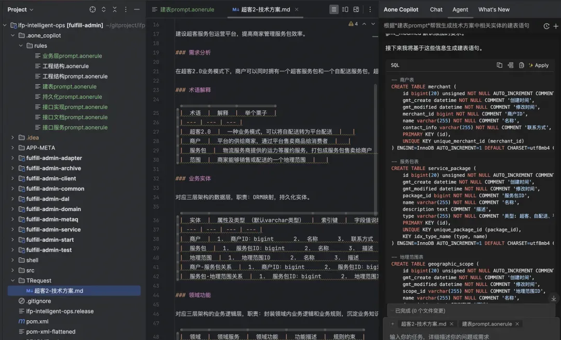Open Project panel options menu
561x340 pixels.
coord(126,10)
